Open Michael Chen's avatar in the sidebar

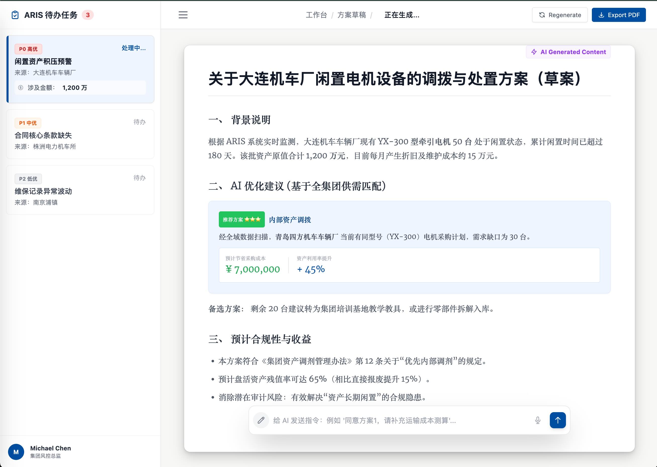point(16,451)
